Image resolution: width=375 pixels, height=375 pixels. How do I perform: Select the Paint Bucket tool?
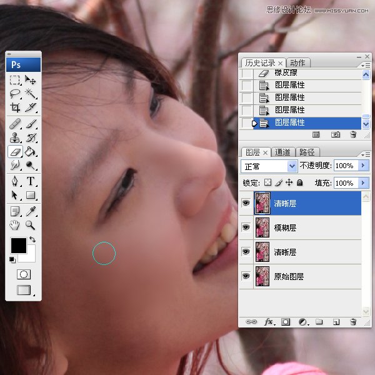31,152
